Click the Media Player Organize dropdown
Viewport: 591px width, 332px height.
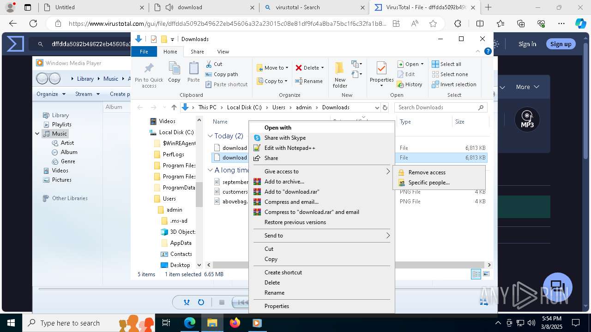click(50, 94)
